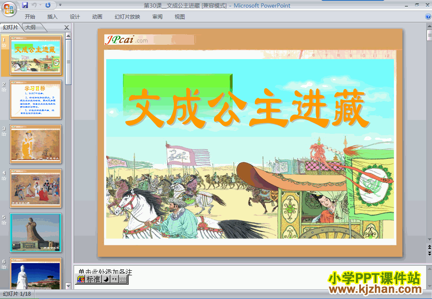Close the slide thumbnail pane
This screenshot has width=432, height=299.
point(66,27)
